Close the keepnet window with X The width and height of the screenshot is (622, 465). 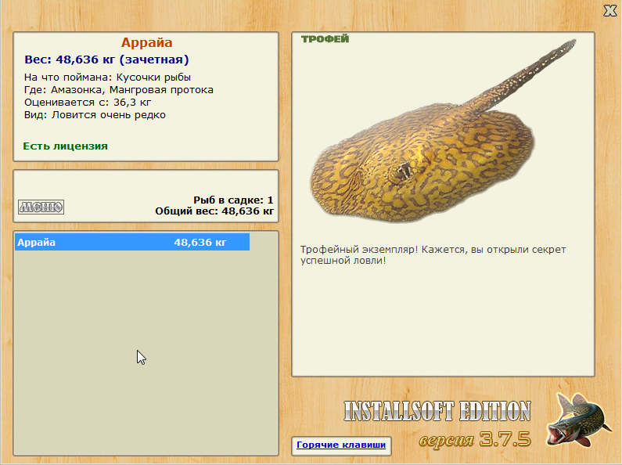point(609,11)
